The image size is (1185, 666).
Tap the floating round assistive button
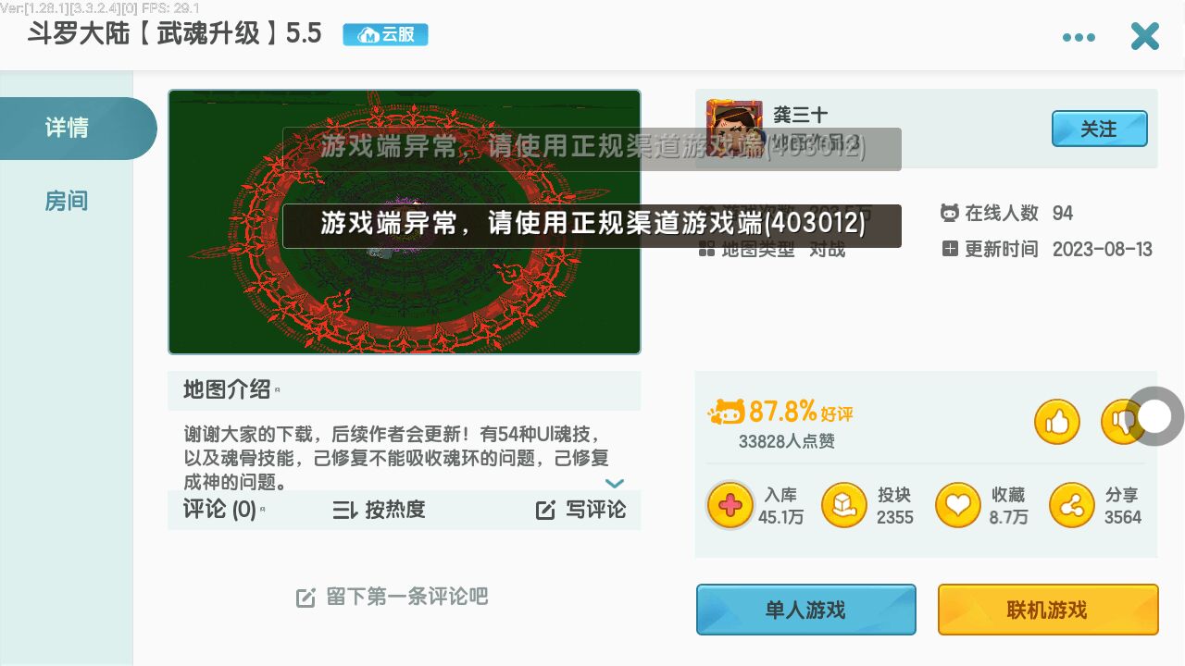pyautogui.click(x=1154, y=416)
